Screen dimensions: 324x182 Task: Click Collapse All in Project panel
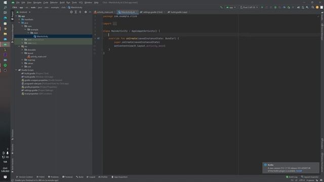[80, 12]
